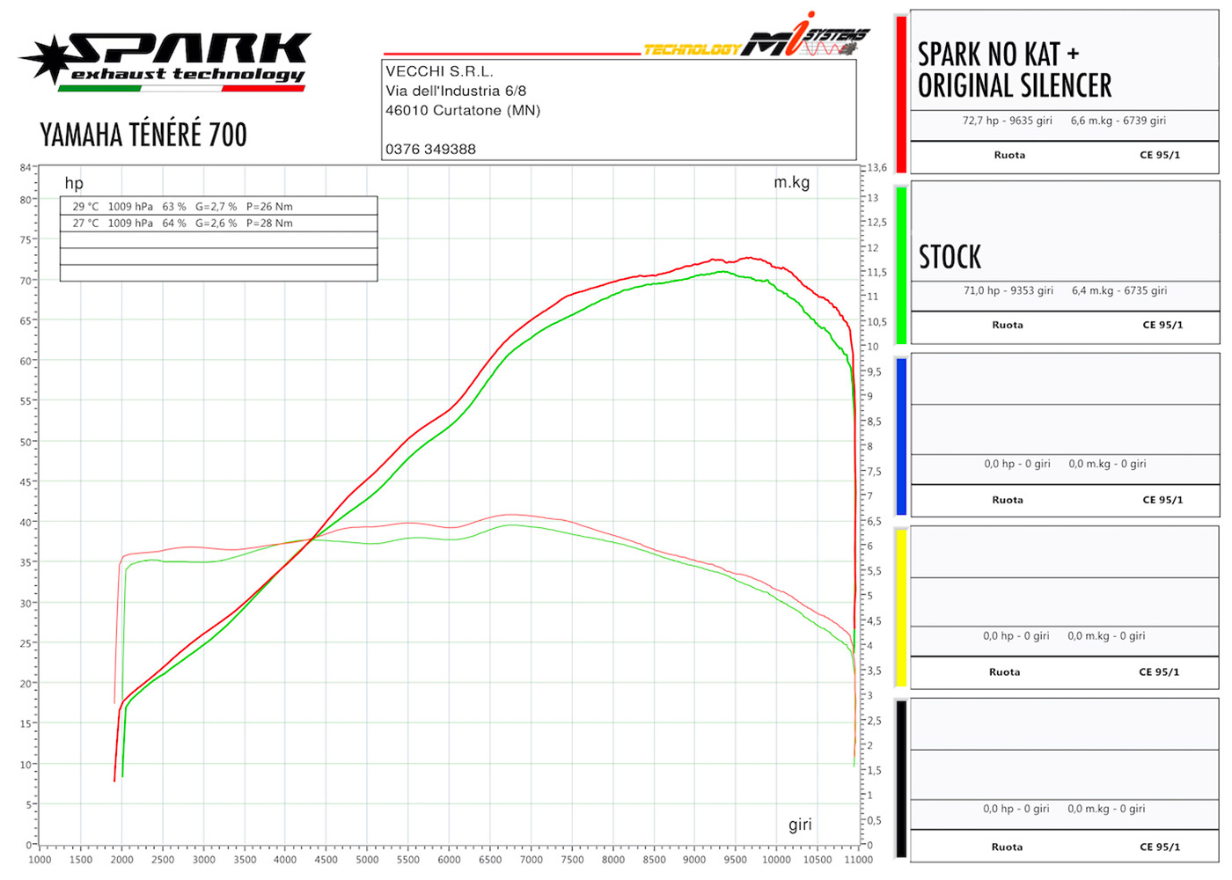Select the yellow color bar of fourth run

[901, 607]
